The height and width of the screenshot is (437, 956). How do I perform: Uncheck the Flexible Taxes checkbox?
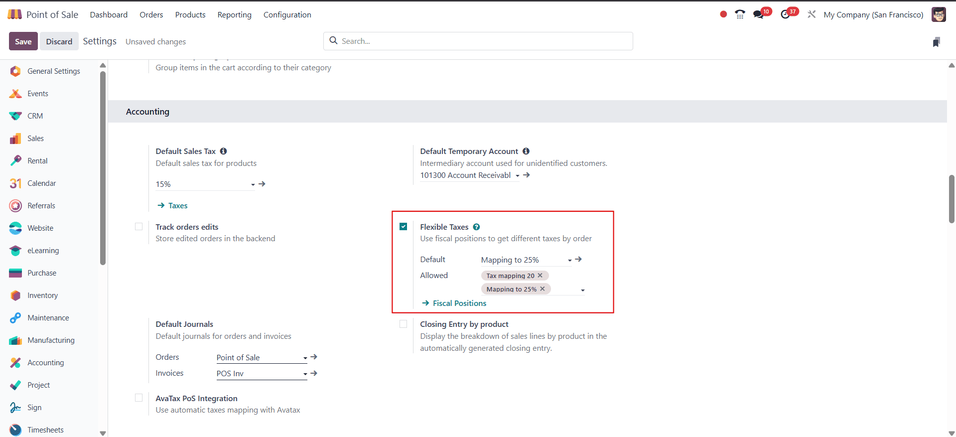(404, 227)
